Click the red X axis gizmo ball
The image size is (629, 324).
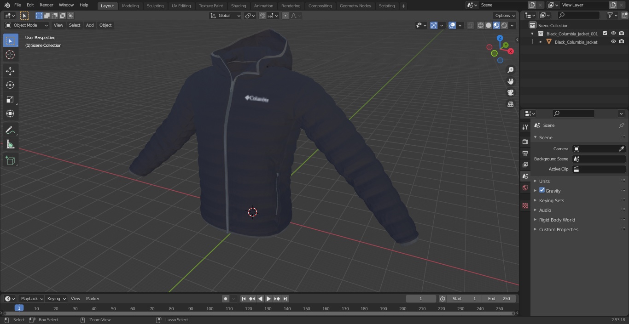511,51
